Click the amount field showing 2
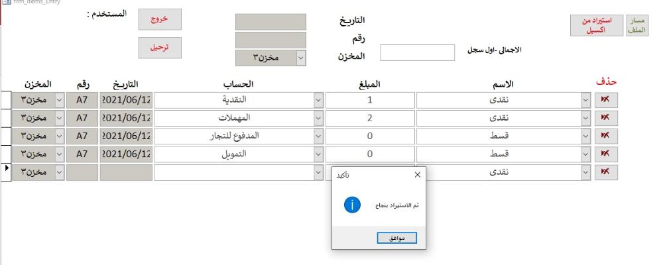Image resolution: width=663 pixels, height=265 pixels. coord(370,118)
